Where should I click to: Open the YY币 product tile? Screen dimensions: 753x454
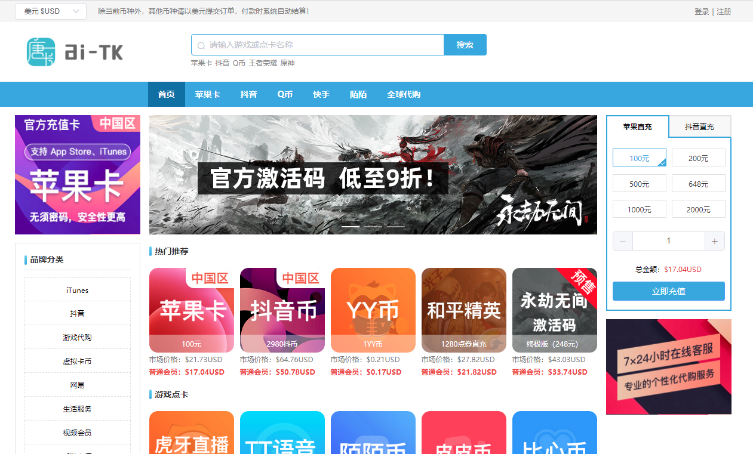[373, 310]
